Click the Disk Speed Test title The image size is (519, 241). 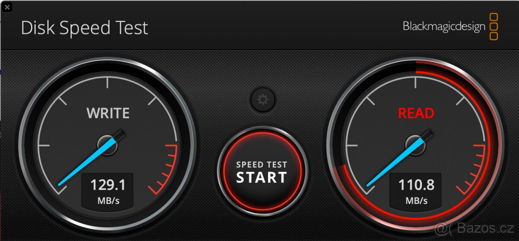point(84,28)
